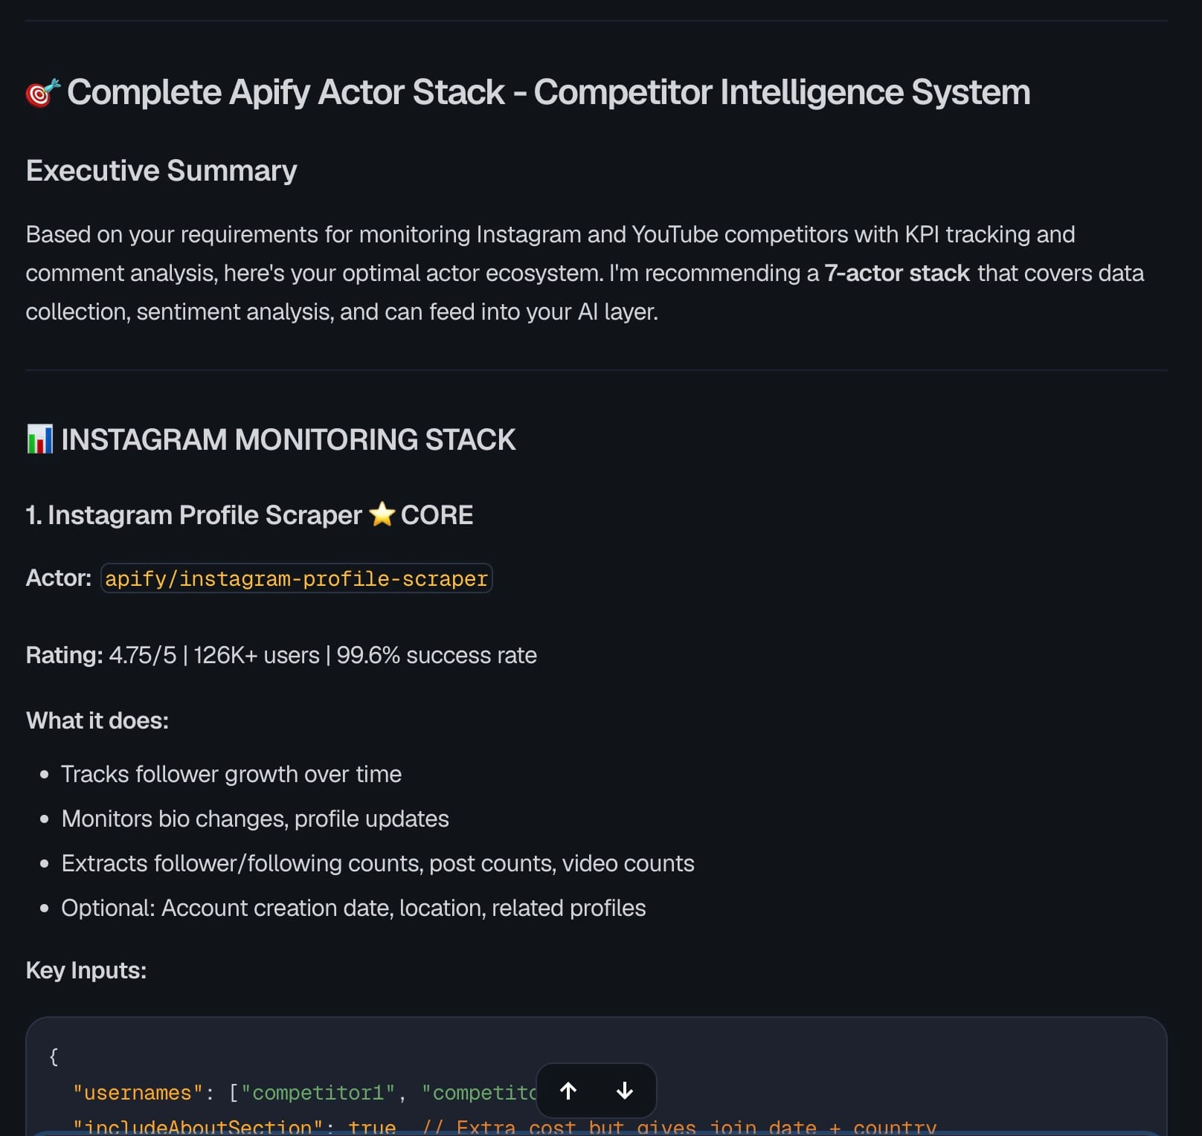Viewport: 1202px width, 1136px height.
Task: Click the 'What it does:' label
Action: [x=97, y=720]
